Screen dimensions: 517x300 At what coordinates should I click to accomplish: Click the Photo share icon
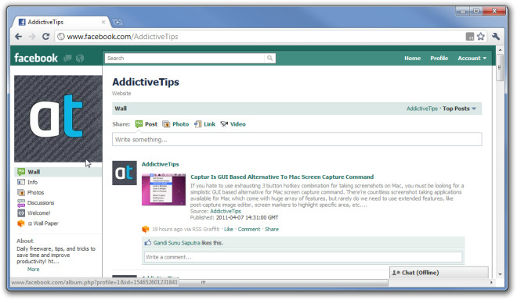click(x=166, y=124)
